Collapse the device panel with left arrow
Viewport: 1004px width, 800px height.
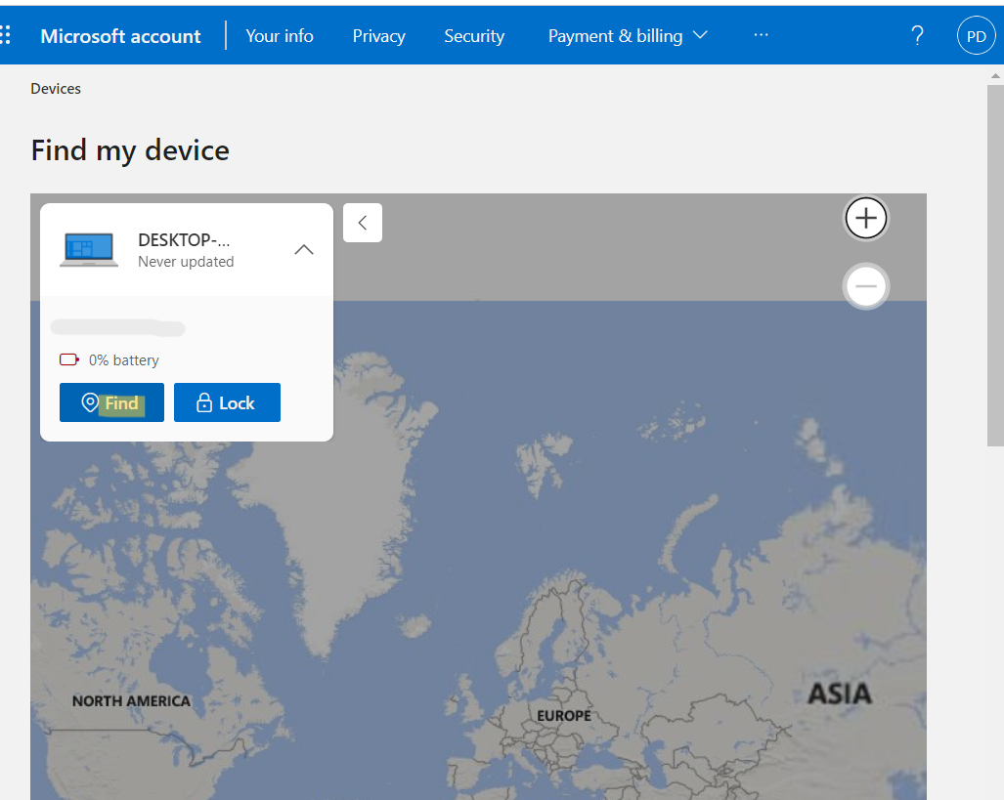pos(363,223)
